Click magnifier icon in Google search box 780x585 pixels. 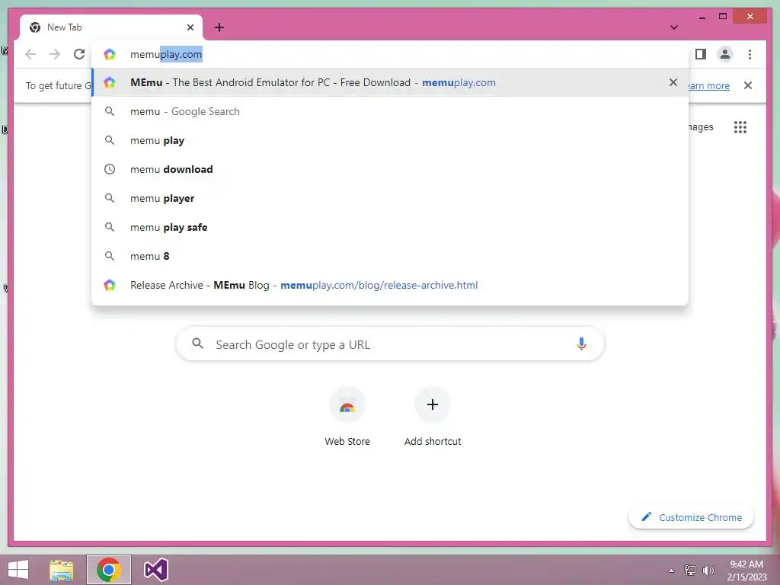tap(197, 344)
